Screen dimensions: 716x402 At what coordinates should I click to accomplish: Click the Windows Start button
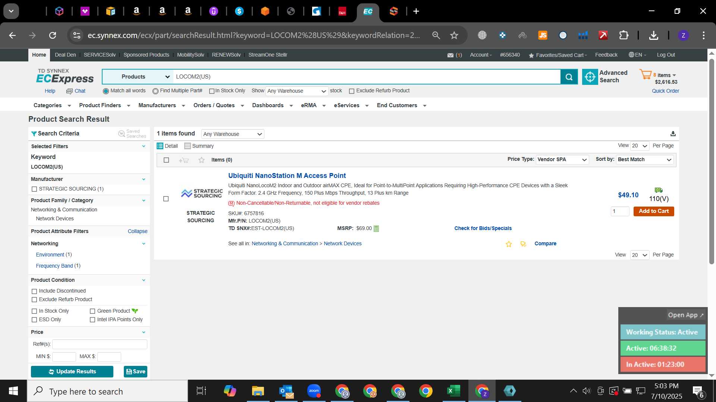click(x=13, y=391)
